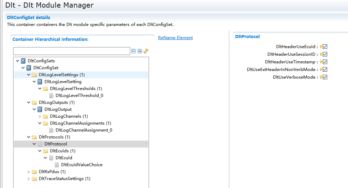The width and height of the screenshot is (348, 188).
Task: Select DltLogChannelAssignment_0 in the tree
Action: 83,130
